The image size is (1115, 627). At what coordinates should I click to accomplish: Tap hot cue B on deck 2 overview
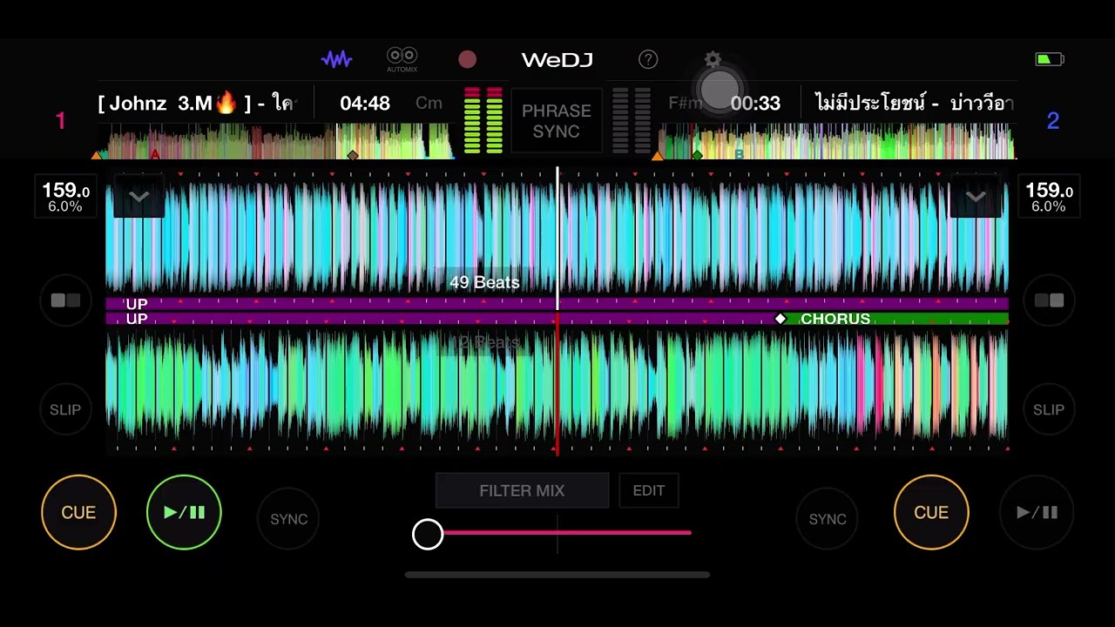[739, 154]
